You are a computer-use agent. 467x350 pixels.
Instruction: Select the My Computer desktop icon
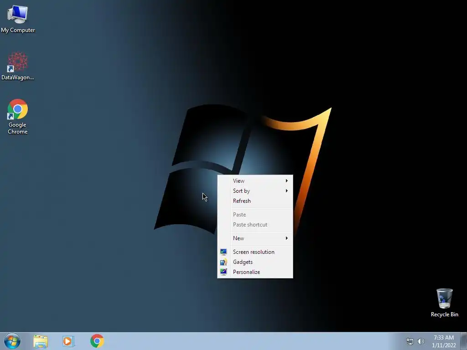click(x=18, y=18)
